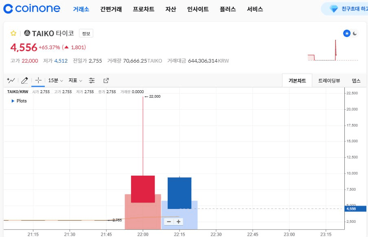Open the 15분 interval dropdown
368x237 pixels.
[55, 80]
